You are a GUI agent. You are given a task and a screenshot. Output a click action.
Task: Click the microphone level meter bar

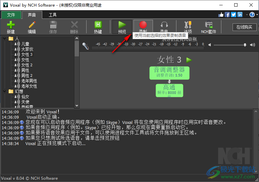[148, 48]
